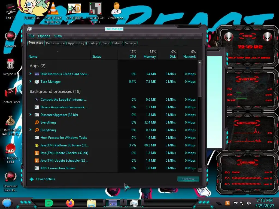279x209 pixels.
Task: Open the This PC desktop icon
Action: (11, 11)
